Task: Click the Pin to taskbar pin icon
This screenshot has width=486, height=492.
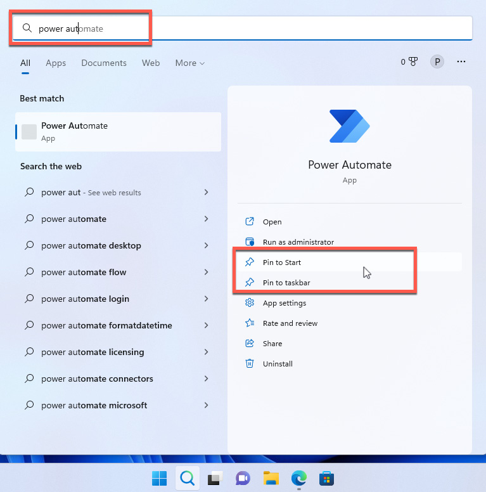Action: click(x=250, y=282)
